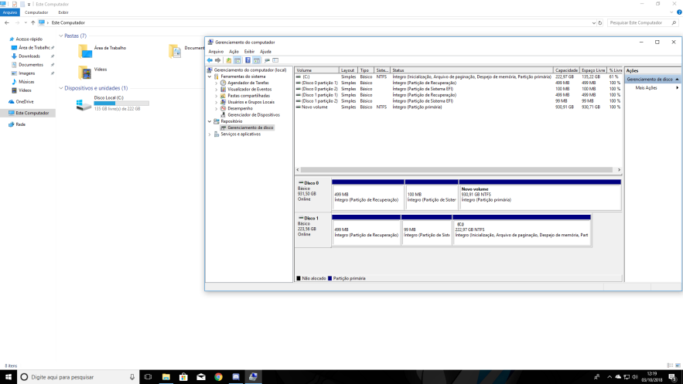Viewport: 683px width, 384px height.
Task: Open Ação menu
Action: pyautogui.click(x=234, y=51)
